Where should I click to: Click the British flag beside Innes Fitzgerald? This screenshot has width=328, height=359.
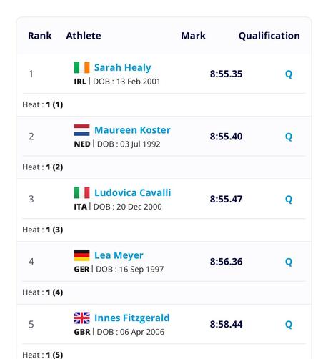point(81,318)
